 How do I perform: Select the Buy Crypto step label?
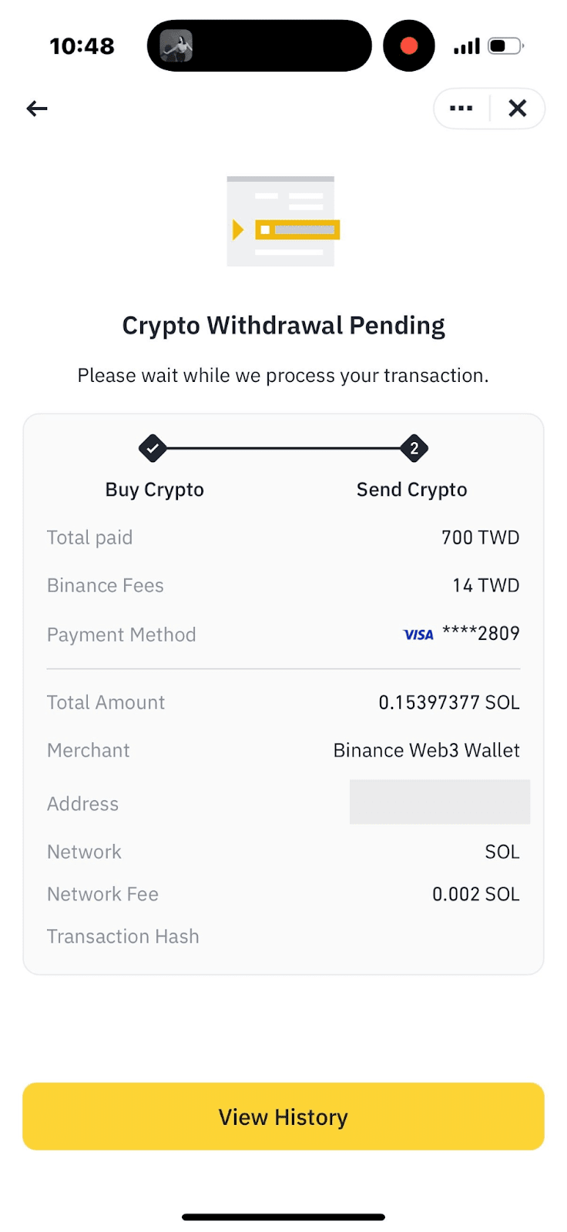155,490
